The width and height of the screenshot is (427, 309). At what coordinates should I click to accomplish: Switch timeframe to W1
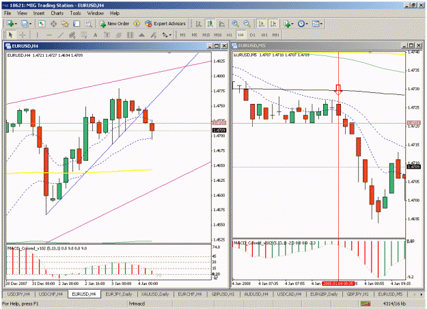click(264, 35)
